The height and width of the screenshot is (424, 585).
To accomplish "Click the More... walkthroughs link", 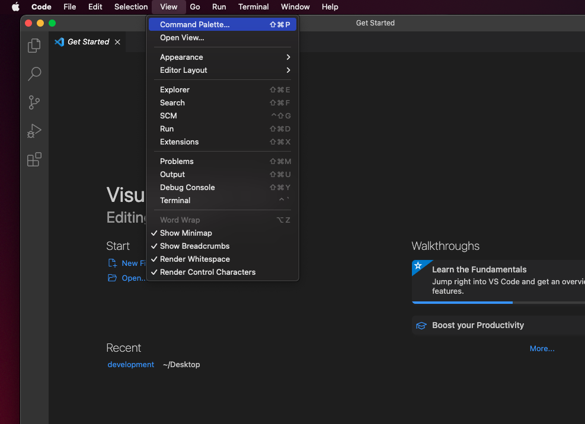I will (x=542, y=349).
